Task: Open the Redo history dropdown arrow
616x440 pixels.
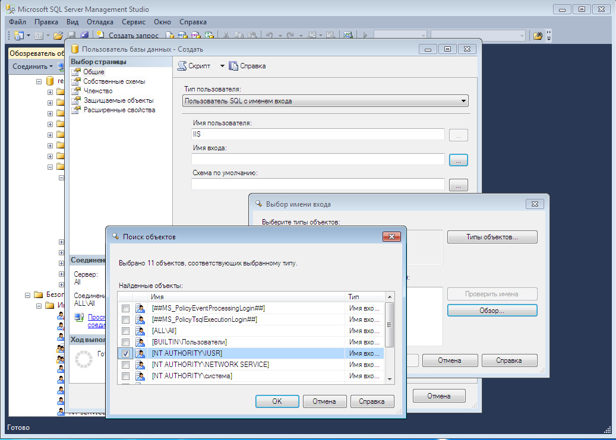Action: pos(301,36)
